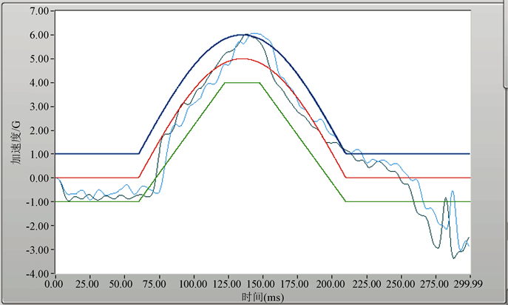Click the X-axis title 时间(ms)
Image resolution: width=508 pixels, height=305 pixels.
pyautogui.click(x=263, y=296)
